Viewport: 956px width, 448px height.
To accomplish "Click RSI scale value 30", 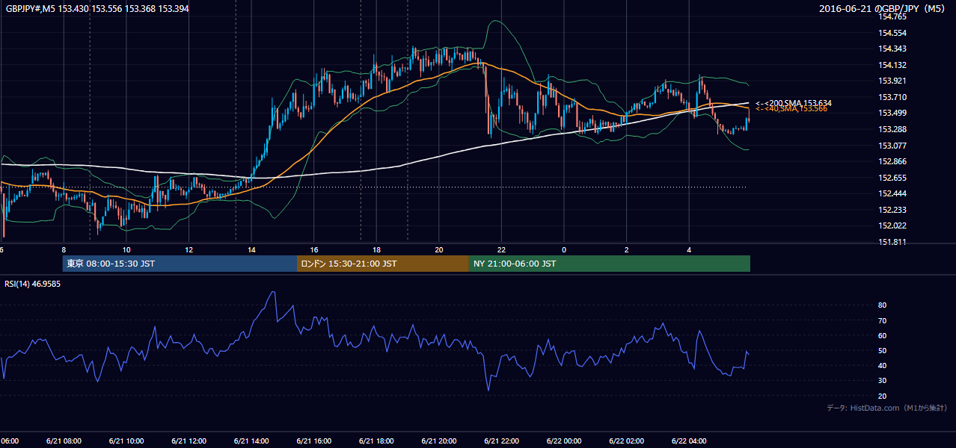I will (x=882, y=381).
